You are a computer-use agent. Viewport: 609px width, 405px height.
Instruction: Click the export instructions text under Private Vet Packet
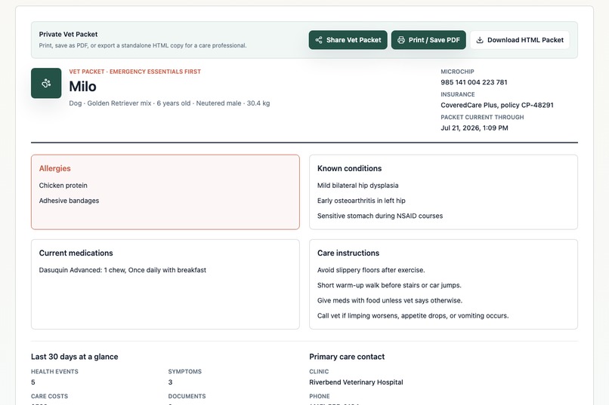(143, 45)
